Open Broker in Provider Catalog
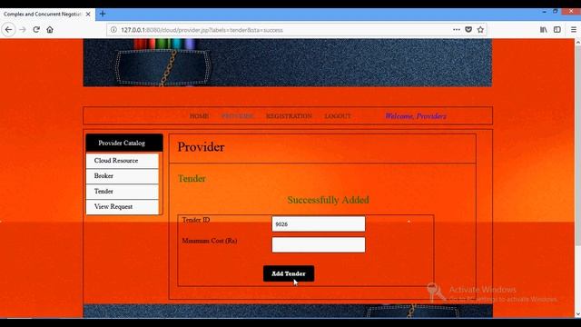This screenshot has width=581, height=327. pyautogui.click(x=123, y=176)
